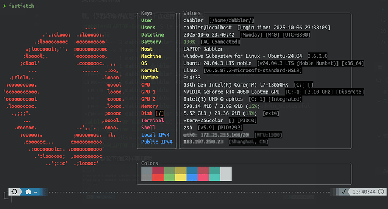
Task: Click the 'Host' key label
Action: [147, 49]
